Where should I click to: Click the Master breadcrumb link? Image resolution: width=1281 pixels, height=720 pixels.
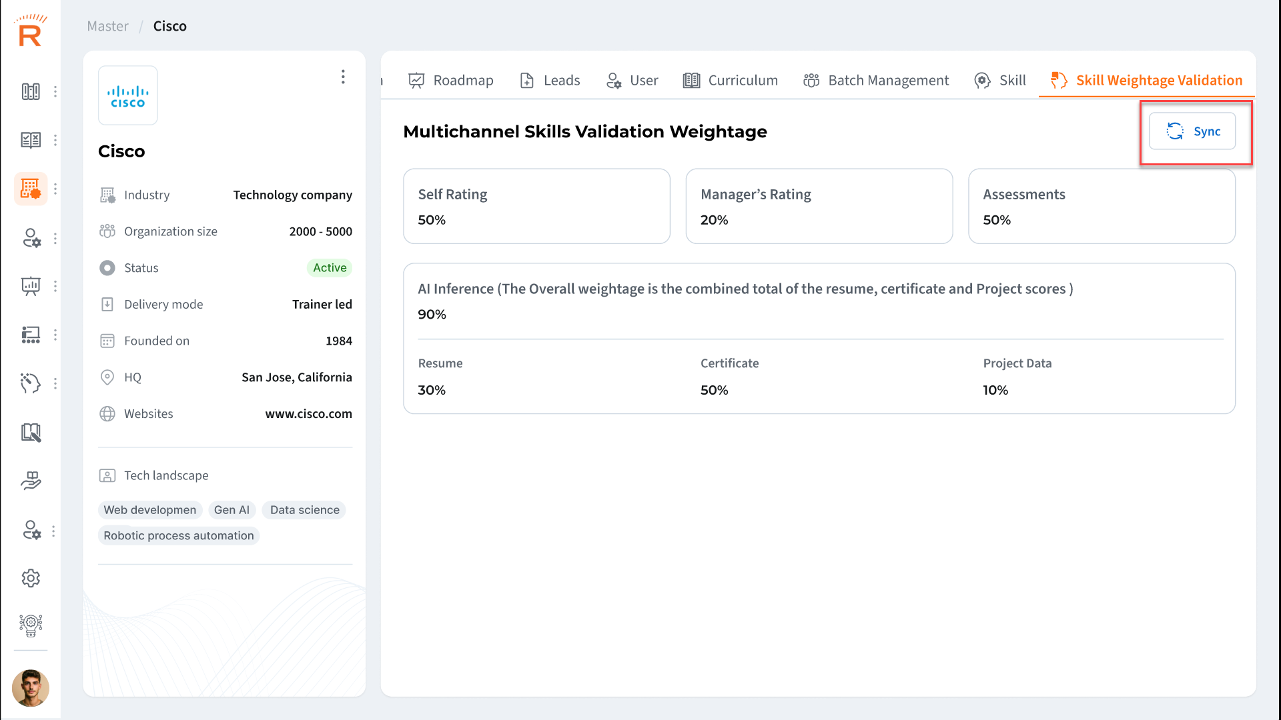click(x=107, y=26)
